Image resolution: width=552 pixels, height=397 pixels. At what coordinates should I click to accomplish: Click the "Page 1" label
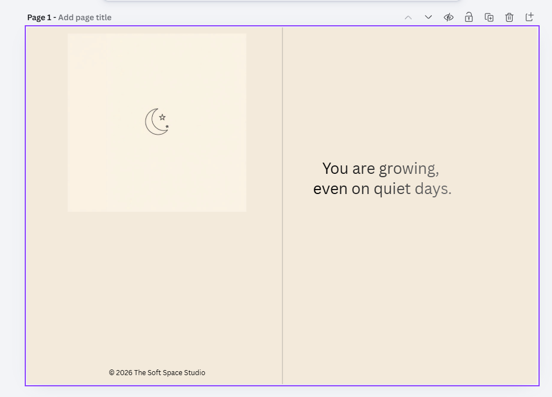pyautogui.click(x=38, y=17)
